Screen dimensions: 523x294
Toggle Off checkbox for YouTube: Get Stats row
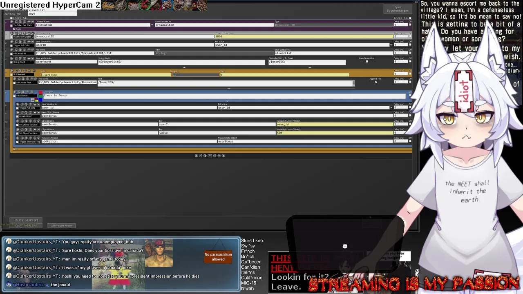click(410, 25)
